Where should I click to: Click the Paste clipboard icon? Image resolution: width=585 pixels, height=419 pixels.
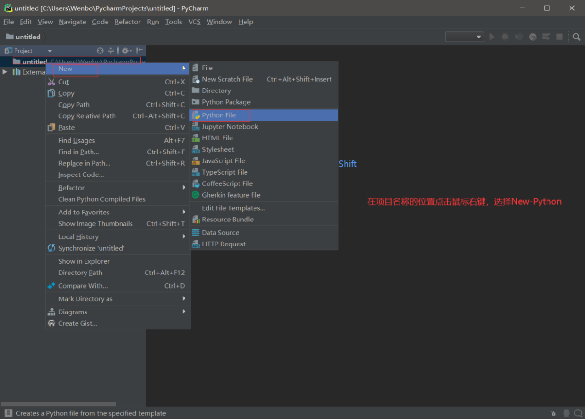tap(52, 127)
